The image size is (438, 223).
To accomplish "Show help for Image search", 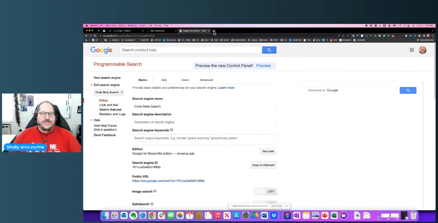I will click(155, 191).
